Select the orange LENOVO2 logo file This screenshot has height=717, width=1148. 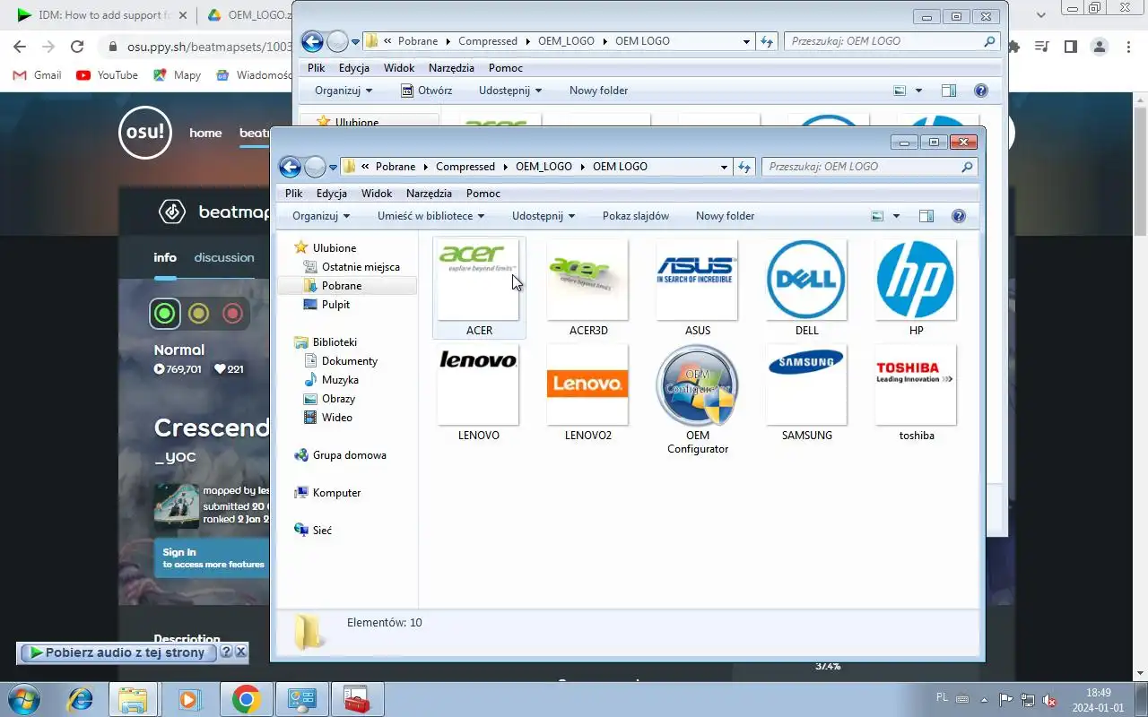tap(588, 393)
